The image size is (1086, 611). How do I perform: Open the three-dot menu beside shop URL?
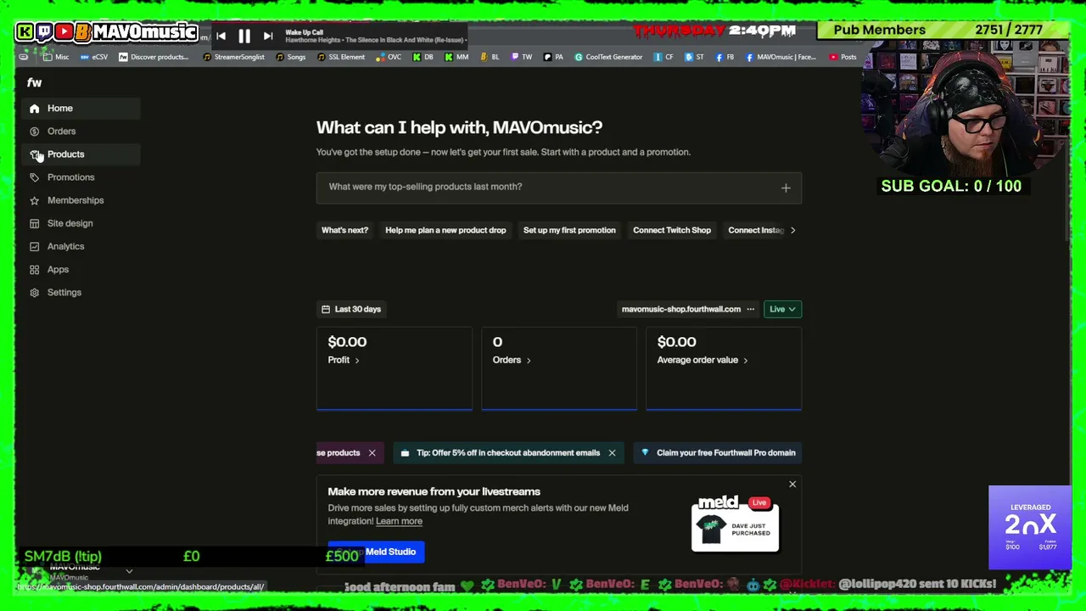tap(750, 309)
